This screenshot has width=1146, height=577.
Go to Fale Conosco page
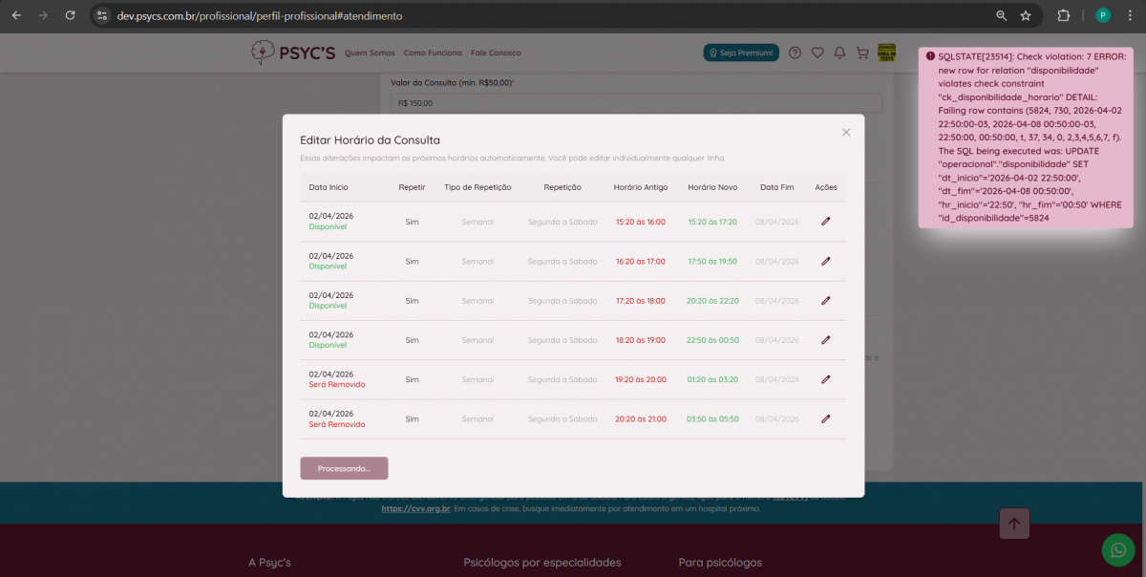point(495,53)
